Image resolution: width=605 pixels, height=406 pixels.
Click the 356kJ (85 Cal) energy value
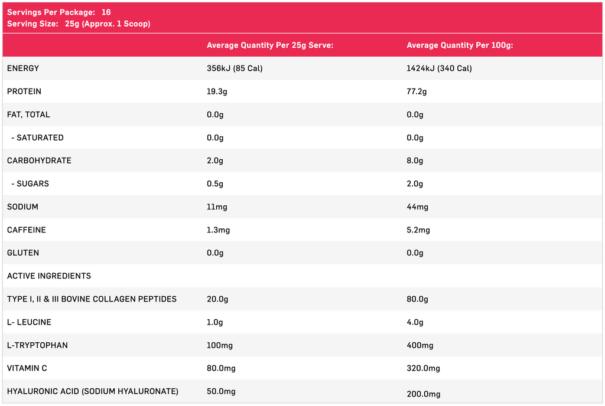(x=235, y=68)
